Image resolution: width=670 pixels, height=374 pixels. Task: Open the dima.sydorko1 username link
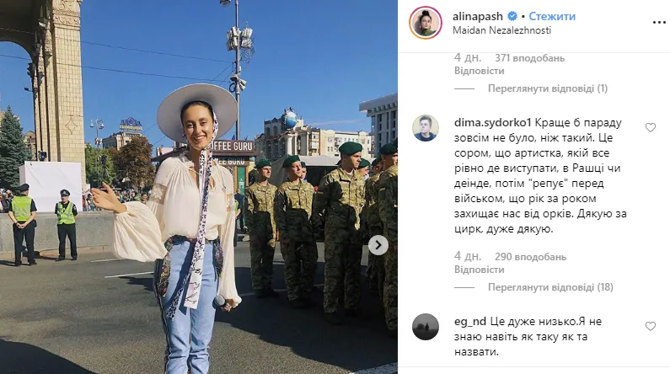(492, 123)
